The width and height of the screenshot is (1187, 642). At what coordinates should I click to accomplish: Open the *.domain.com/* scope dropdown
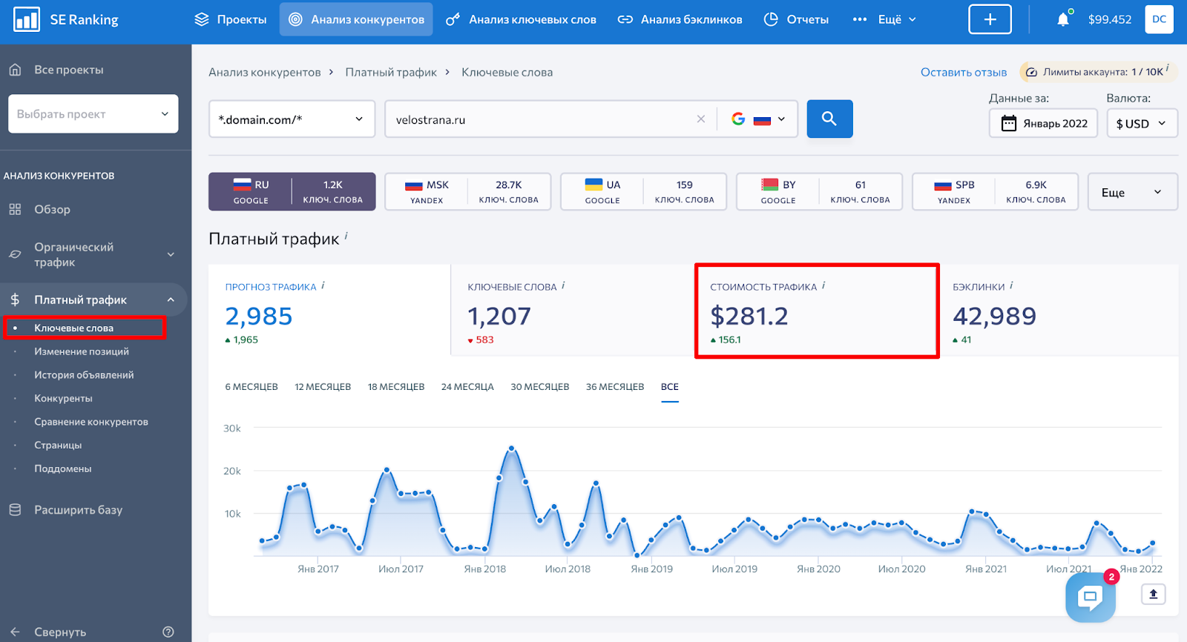(292, 119)
